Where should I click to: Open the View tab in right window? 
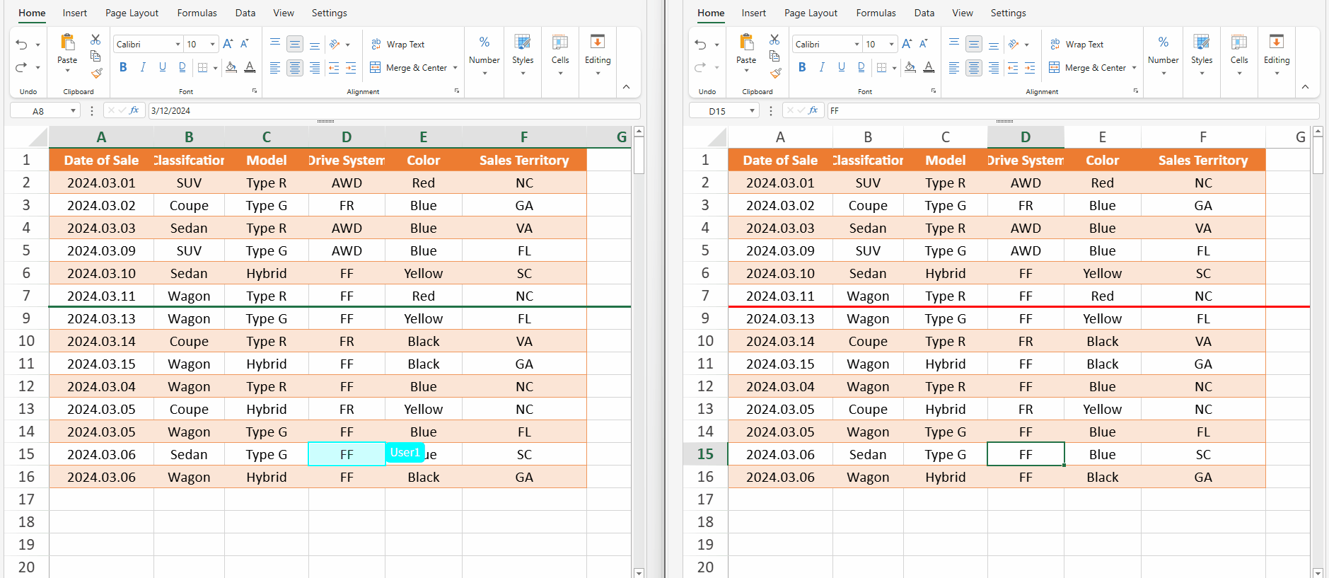pos(963,13)
